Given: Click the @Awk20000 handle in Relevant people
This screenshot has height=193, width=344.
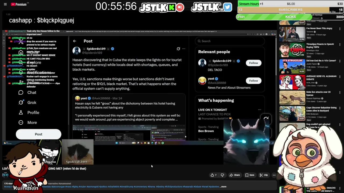Looking at the screenshot, I should [x=217, y=83].
